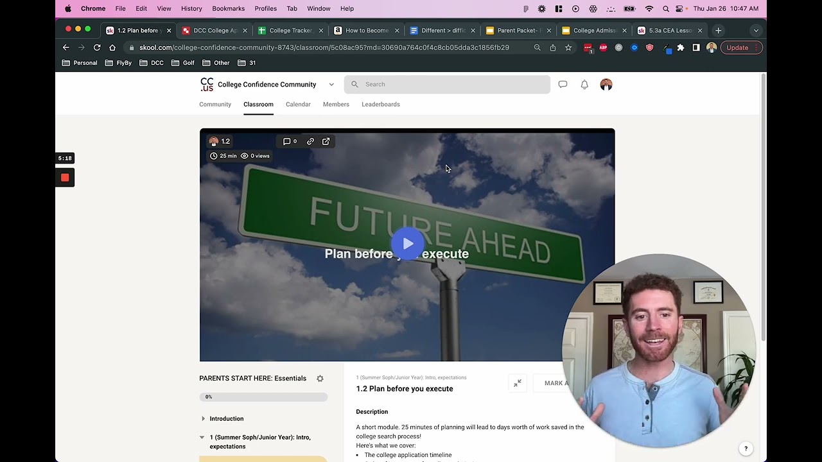The width and height of the screenshot is (822, 462).
Task: Open the notifications bell
Action: click(x=584, y=84)
